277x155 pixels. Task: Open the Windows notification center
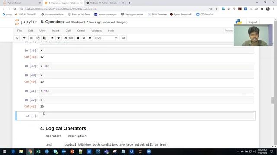(x=271, y=152)
